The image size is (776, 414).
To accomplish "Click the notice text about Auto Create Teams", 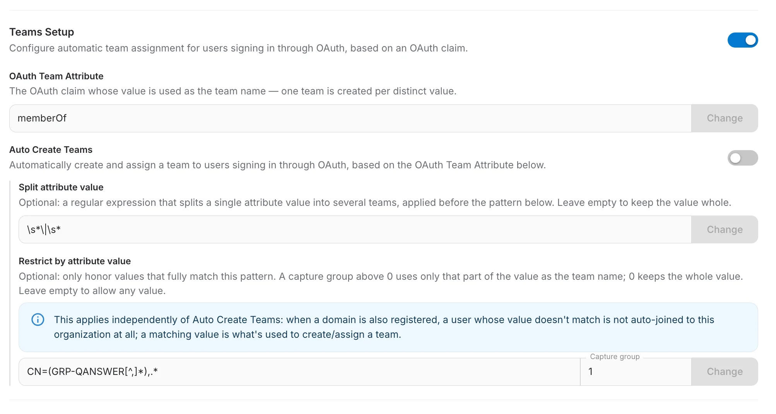I will pyautogui.click(x=384, y=327).
